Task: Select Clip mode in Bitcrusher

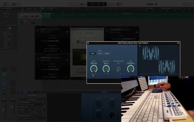Action: 100,54
